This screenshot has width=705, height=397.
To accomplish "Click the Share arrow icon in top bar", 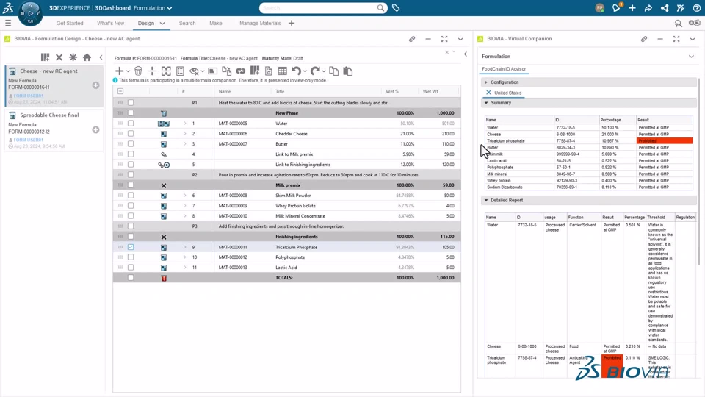I will click(648, 7).
